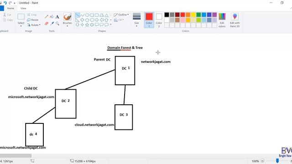292x164 pixels.
Task: Choose the Five-point star shape
Action: [x=87, y=25]
